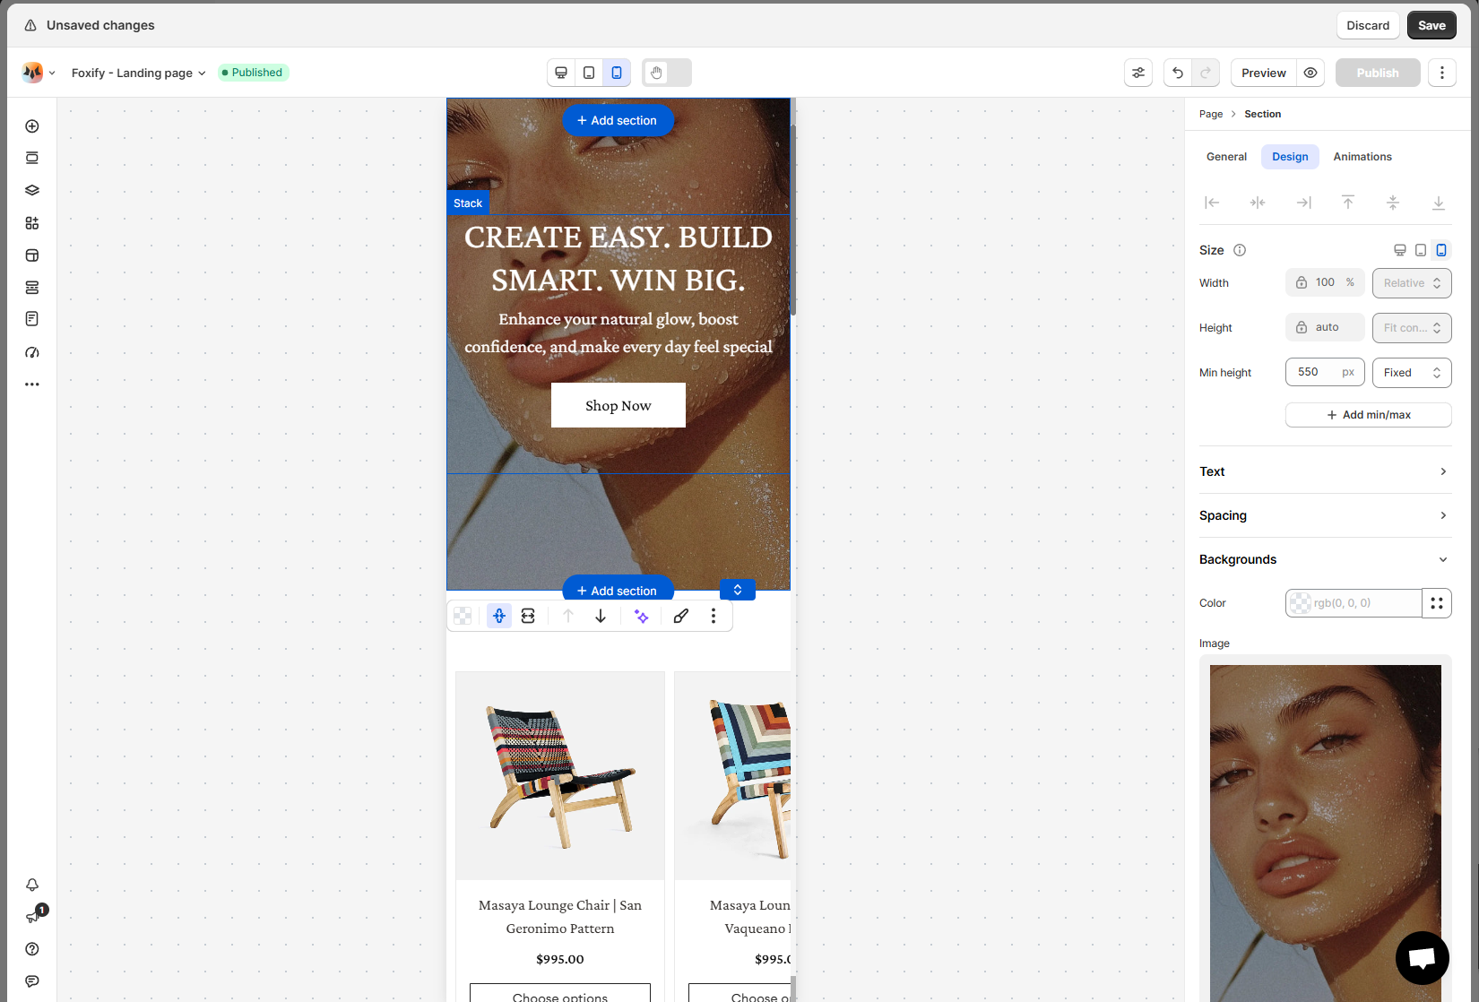This screenshot has height=1002, width=1479.
Task: Open the feedback chat icon in sidebar
Action: [32, 981]
